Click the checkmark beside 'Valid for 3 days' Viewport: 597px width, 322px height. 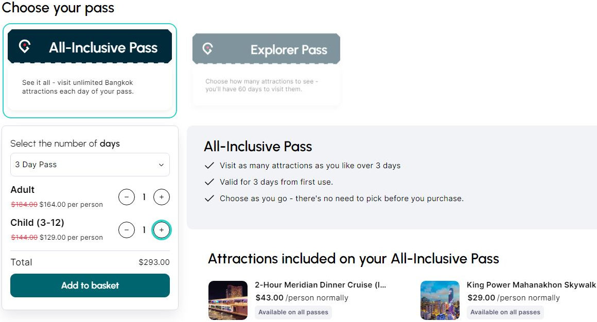209,182
